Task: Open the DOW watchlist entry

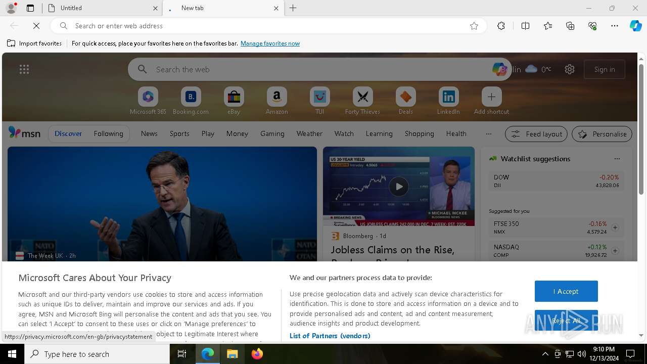Action: (556, 181)
